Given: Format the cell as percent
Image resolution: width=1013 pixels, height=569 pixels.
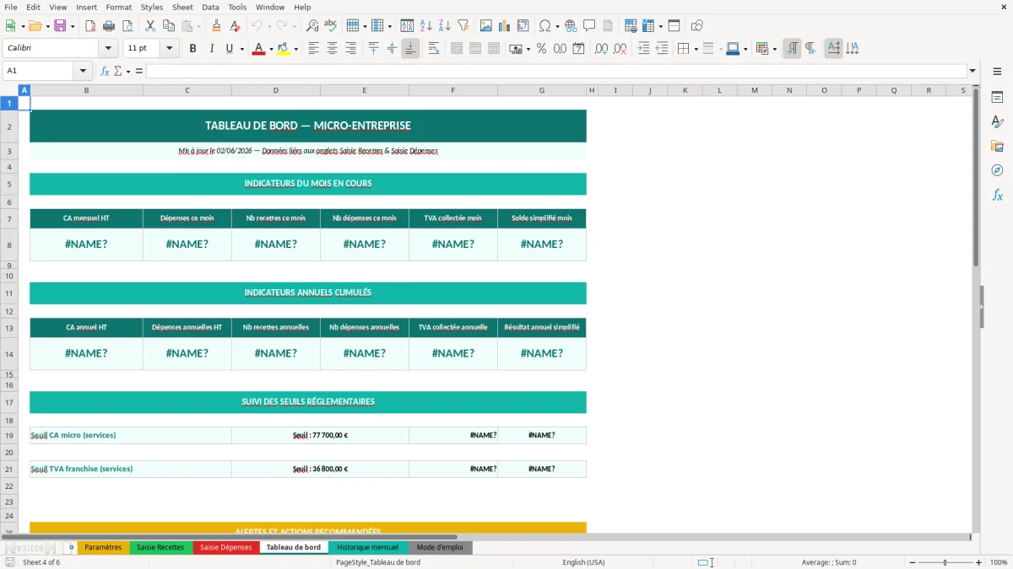Looking at the screenshot, I should [x=541, y=49].
